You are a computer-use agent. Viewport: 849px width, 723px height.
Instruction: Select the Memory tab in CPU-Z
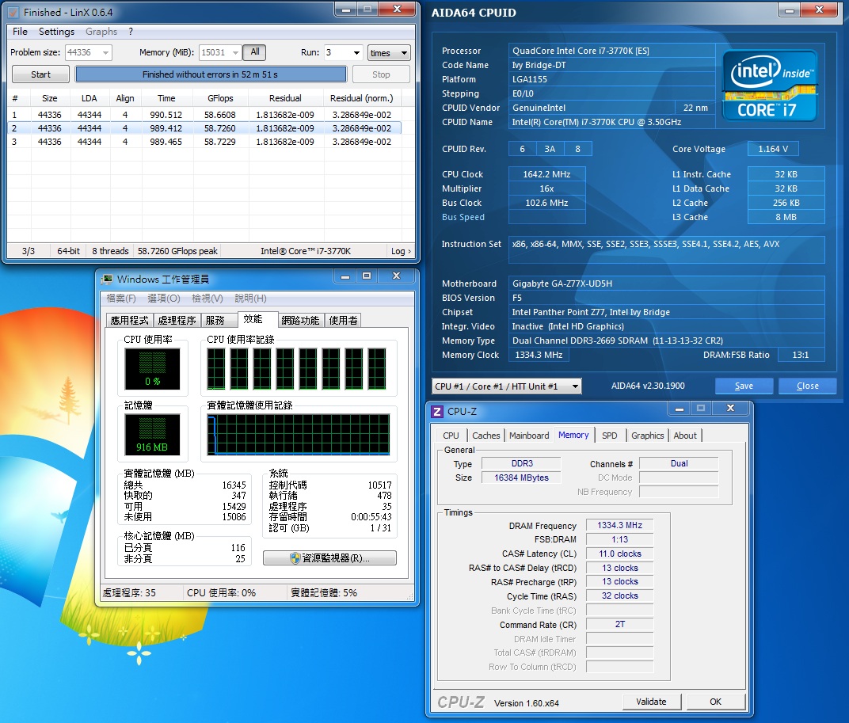[573, 435]
